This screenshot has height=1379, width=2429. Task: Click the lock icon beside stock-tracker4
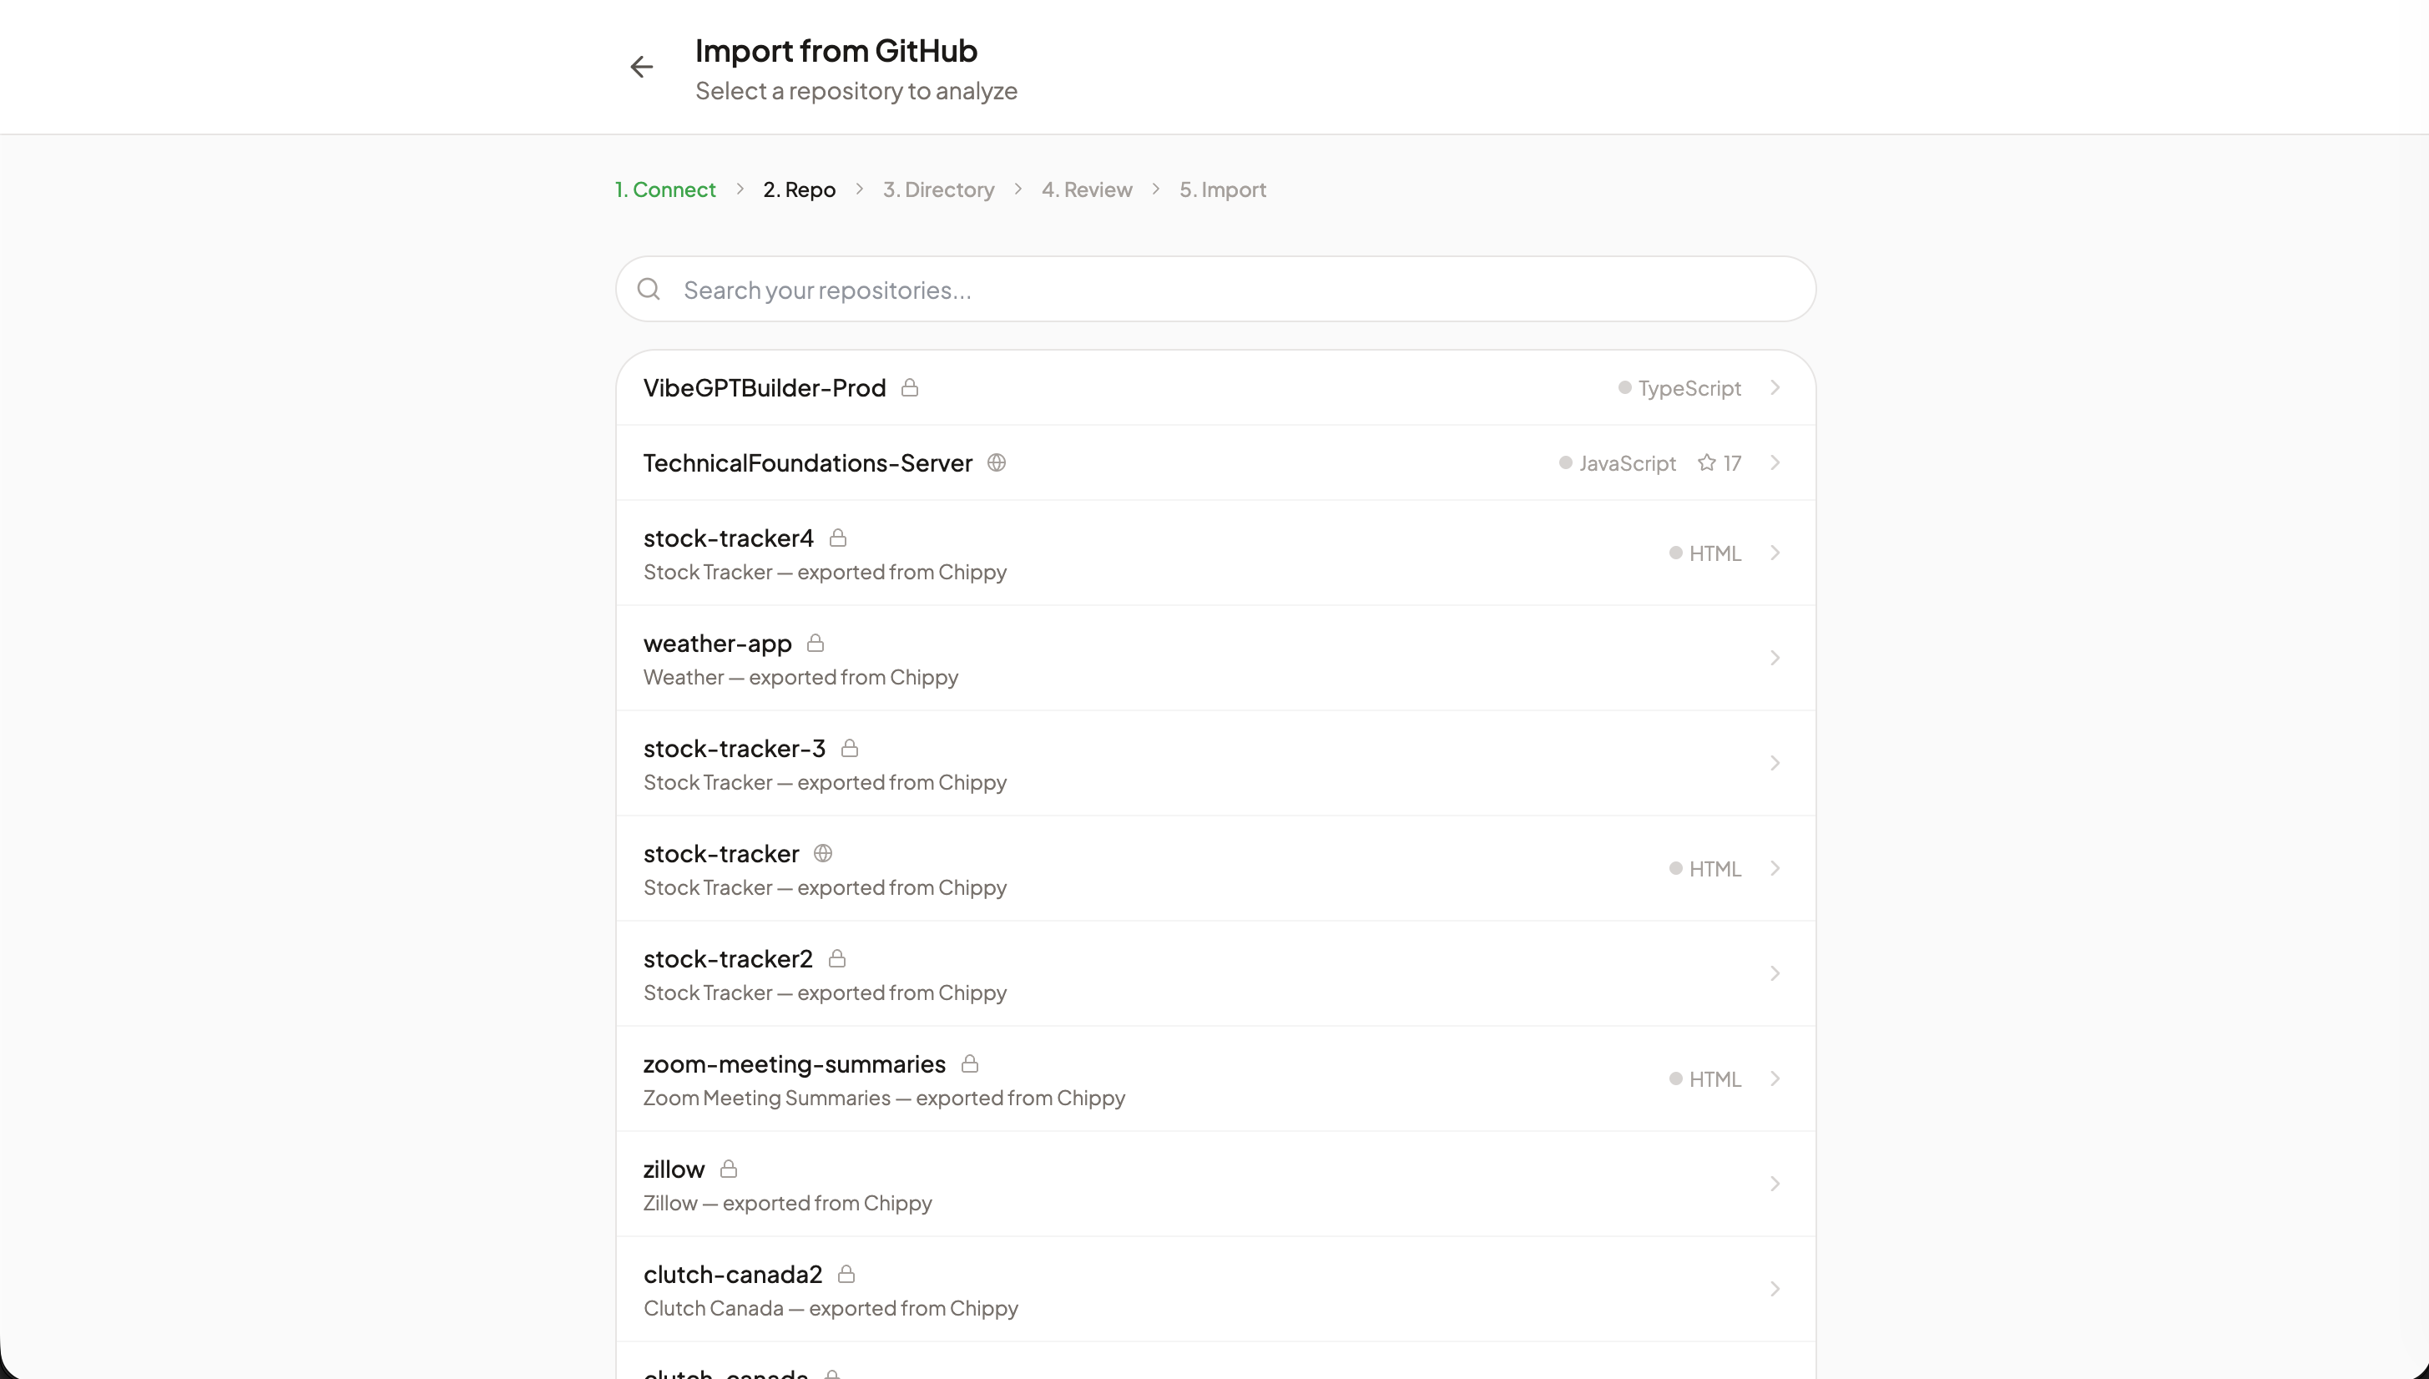click(x=838, y=538)
